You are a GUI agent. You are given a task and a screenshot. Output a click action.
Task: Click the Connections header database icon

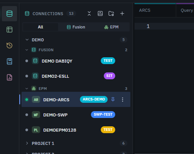[27, 14]
